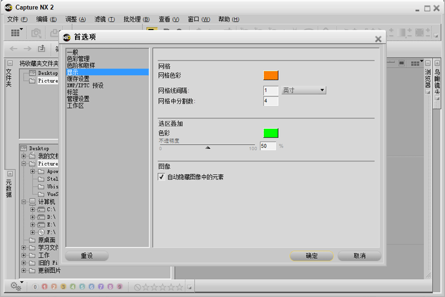The image size is (445, 297).
Task: Click the camera capture toolbar icon
Action: tap(36, 33)
